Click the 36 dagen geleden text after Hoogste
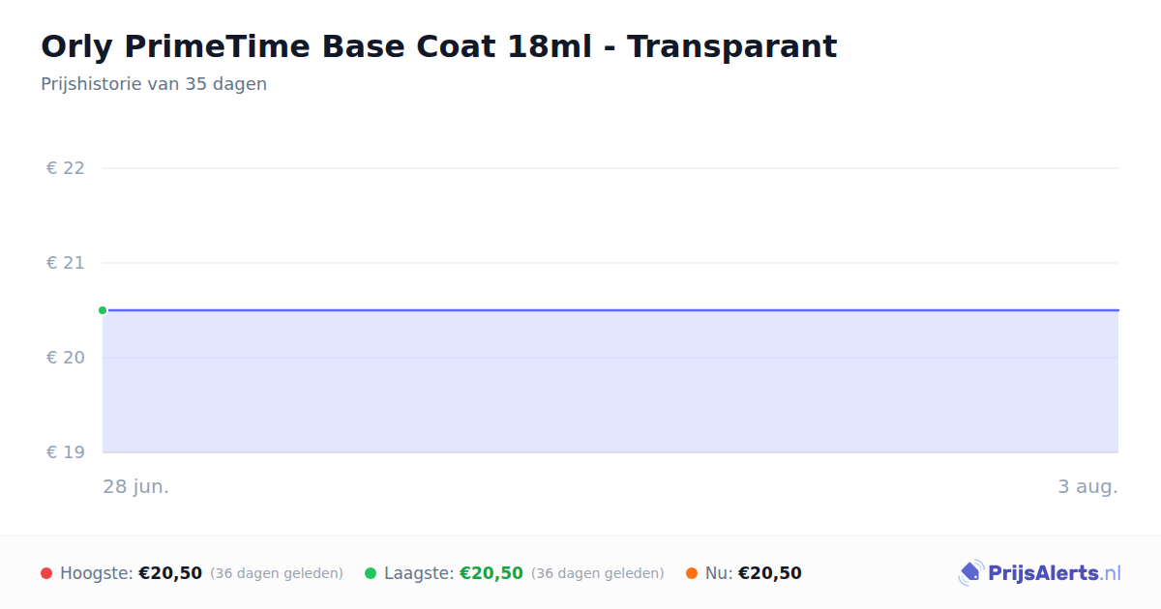Screen dimensions: 1161x609 277,573
